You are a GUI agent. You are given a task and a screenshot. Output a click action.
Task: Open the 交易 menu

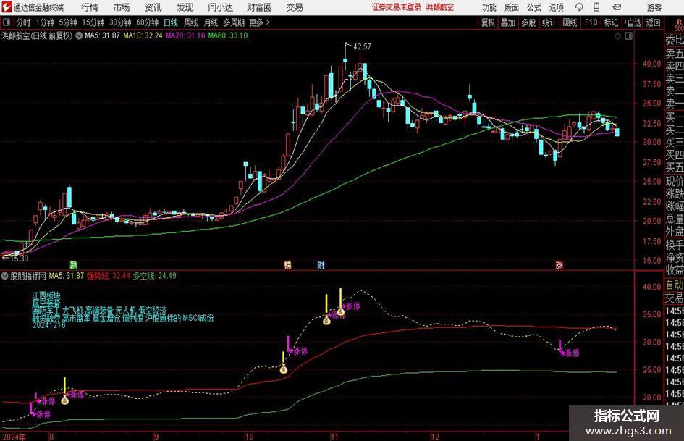tap(295, 7)
